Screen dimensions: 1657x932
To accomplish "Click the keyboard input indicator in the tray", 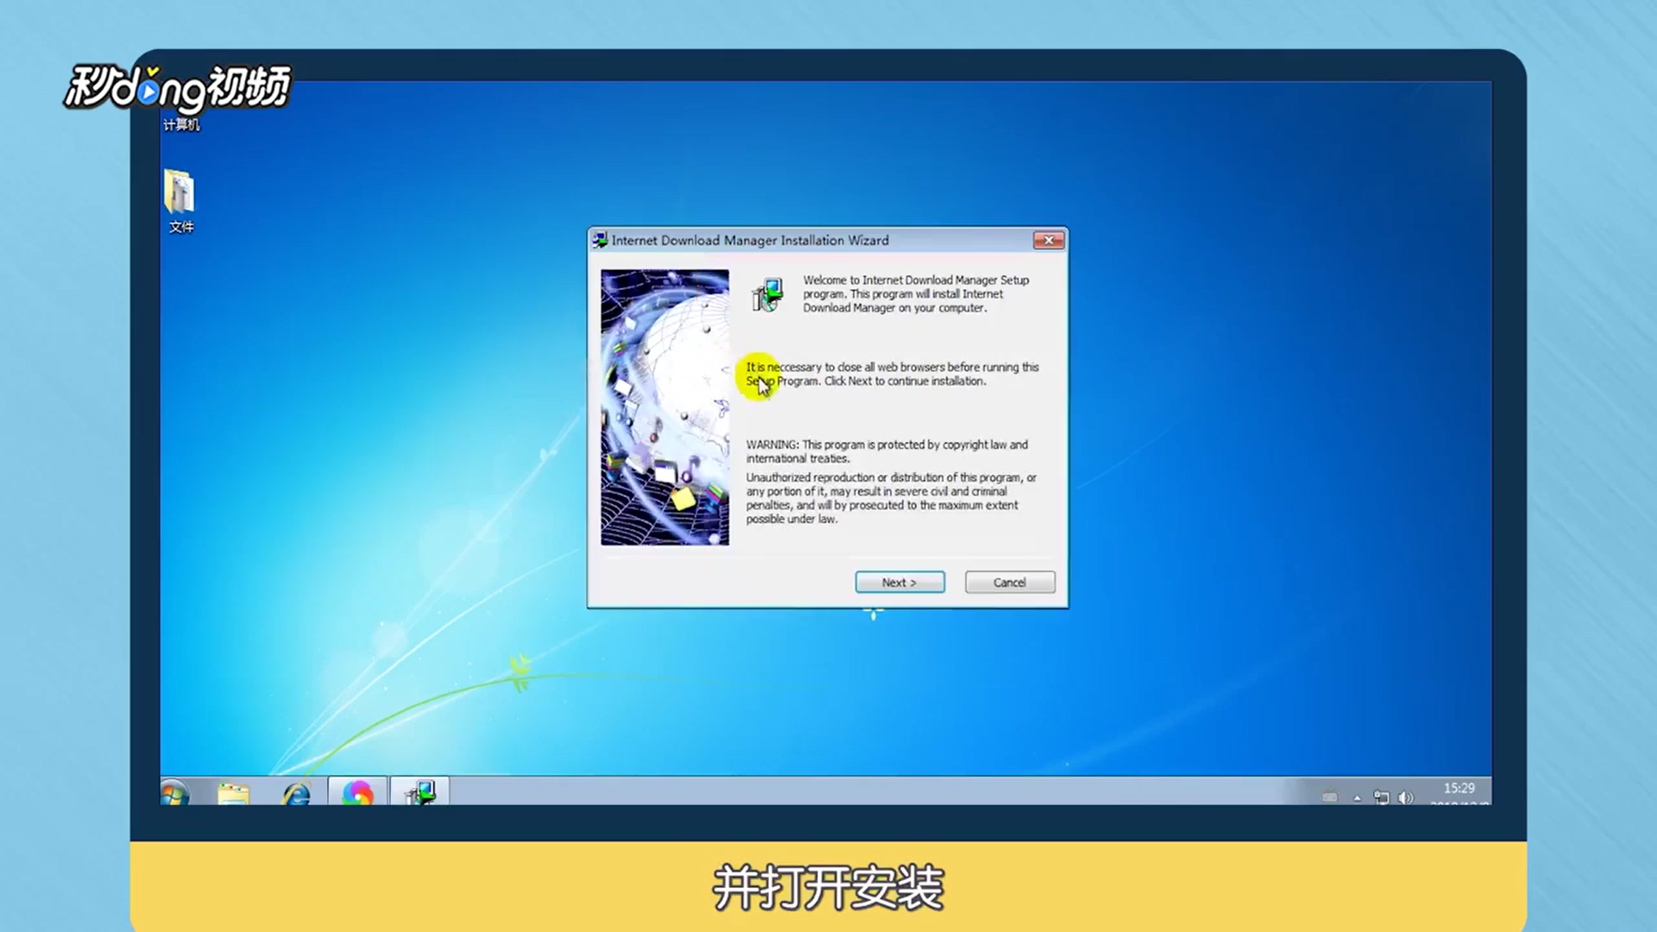I will [x=1329, y=797].
